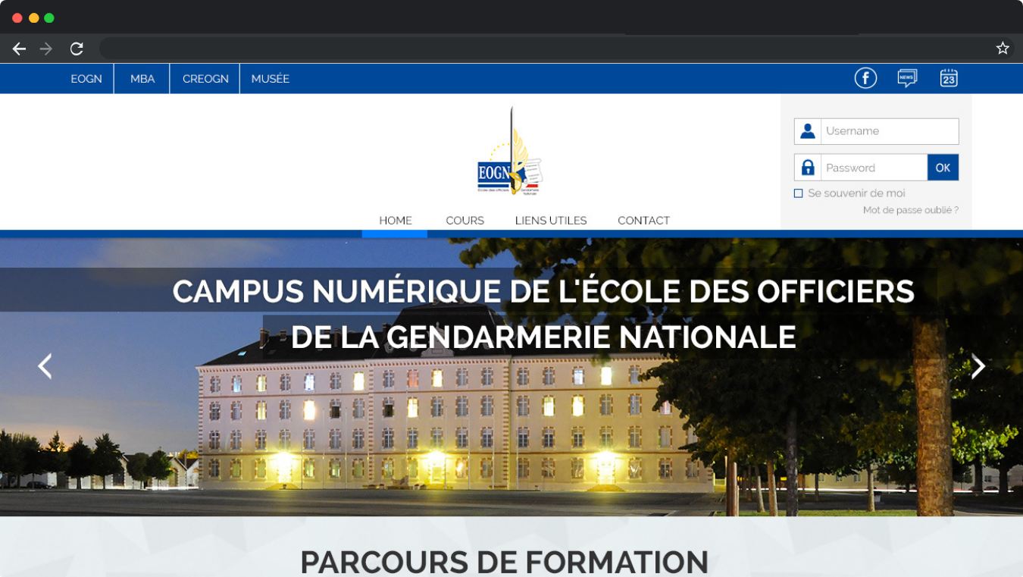Select the HOME navigation tab
This screenshot has width=1023, height=577.
tap(396, 221)
